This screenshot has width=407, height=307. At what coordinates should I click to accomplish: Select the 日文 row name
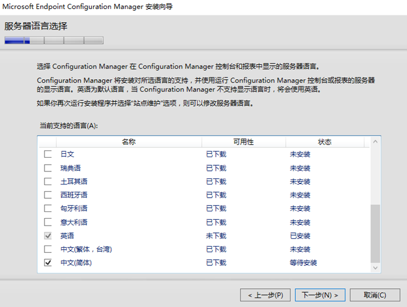pos(67,154)
